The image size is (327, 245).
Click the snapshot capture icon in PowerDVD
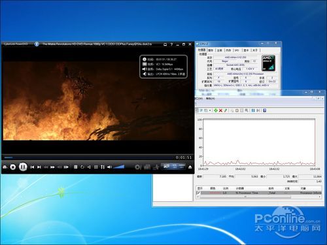138,167
